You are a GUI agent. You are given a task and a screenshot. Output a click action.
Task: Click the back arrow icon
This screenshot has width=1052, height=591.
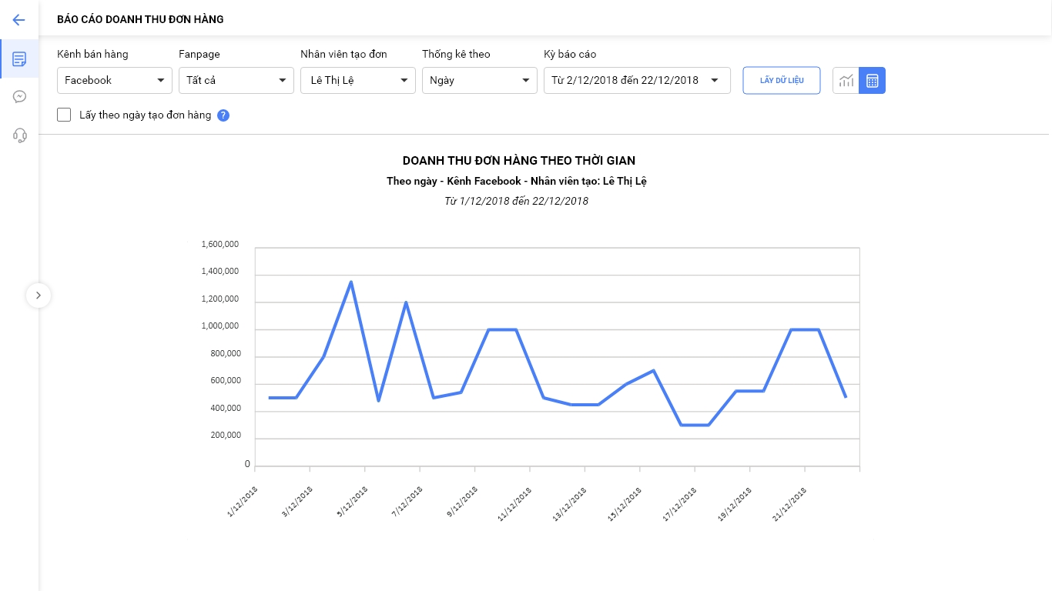(19, 20)
